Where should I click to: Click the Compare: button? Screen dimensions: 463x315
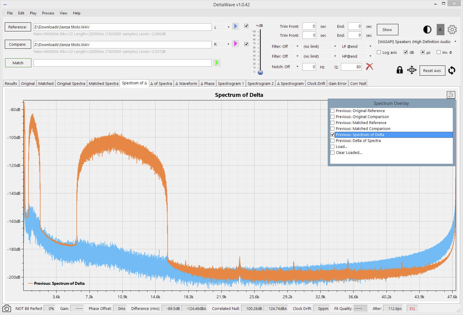(x=18, y=44)
